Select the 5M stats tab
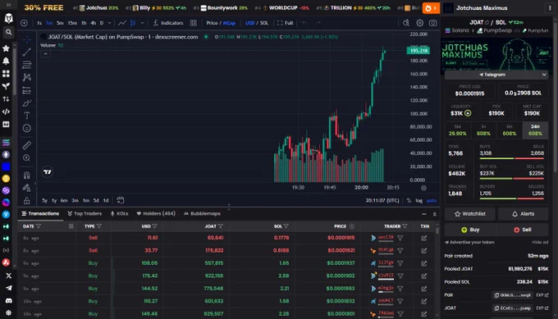Viewport: 558px width, 319px height. coord(458,130)
